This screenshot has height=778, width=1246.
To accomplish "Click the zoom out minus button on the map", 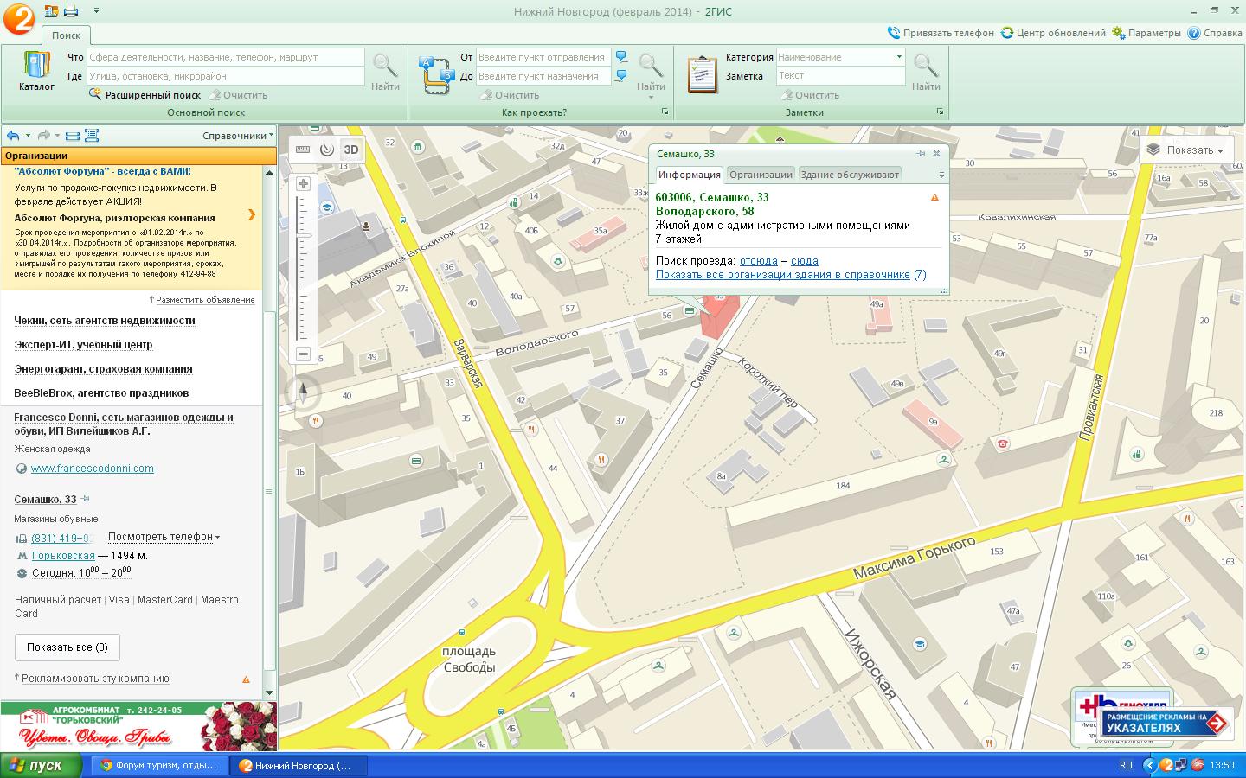I will (303, 354).
